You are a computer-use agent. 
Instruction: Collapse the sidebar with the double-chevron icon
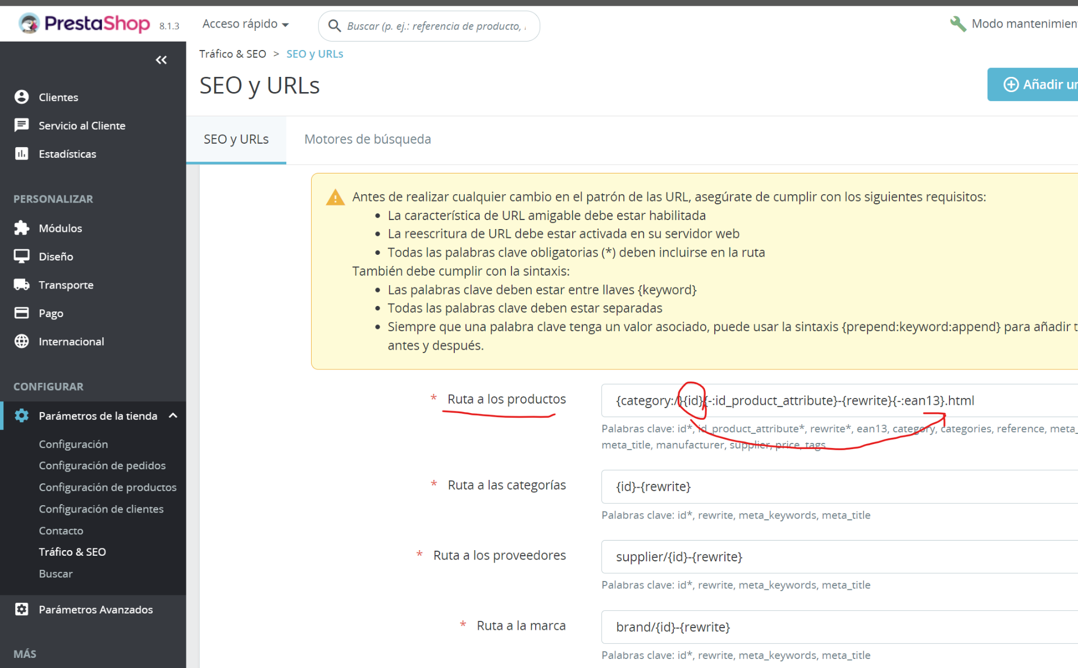[161, 60]
